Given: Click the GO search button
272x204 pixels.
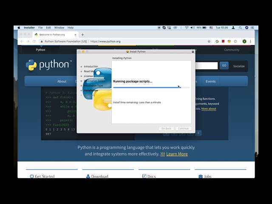Looking at the screenshot, I should 224,65.
